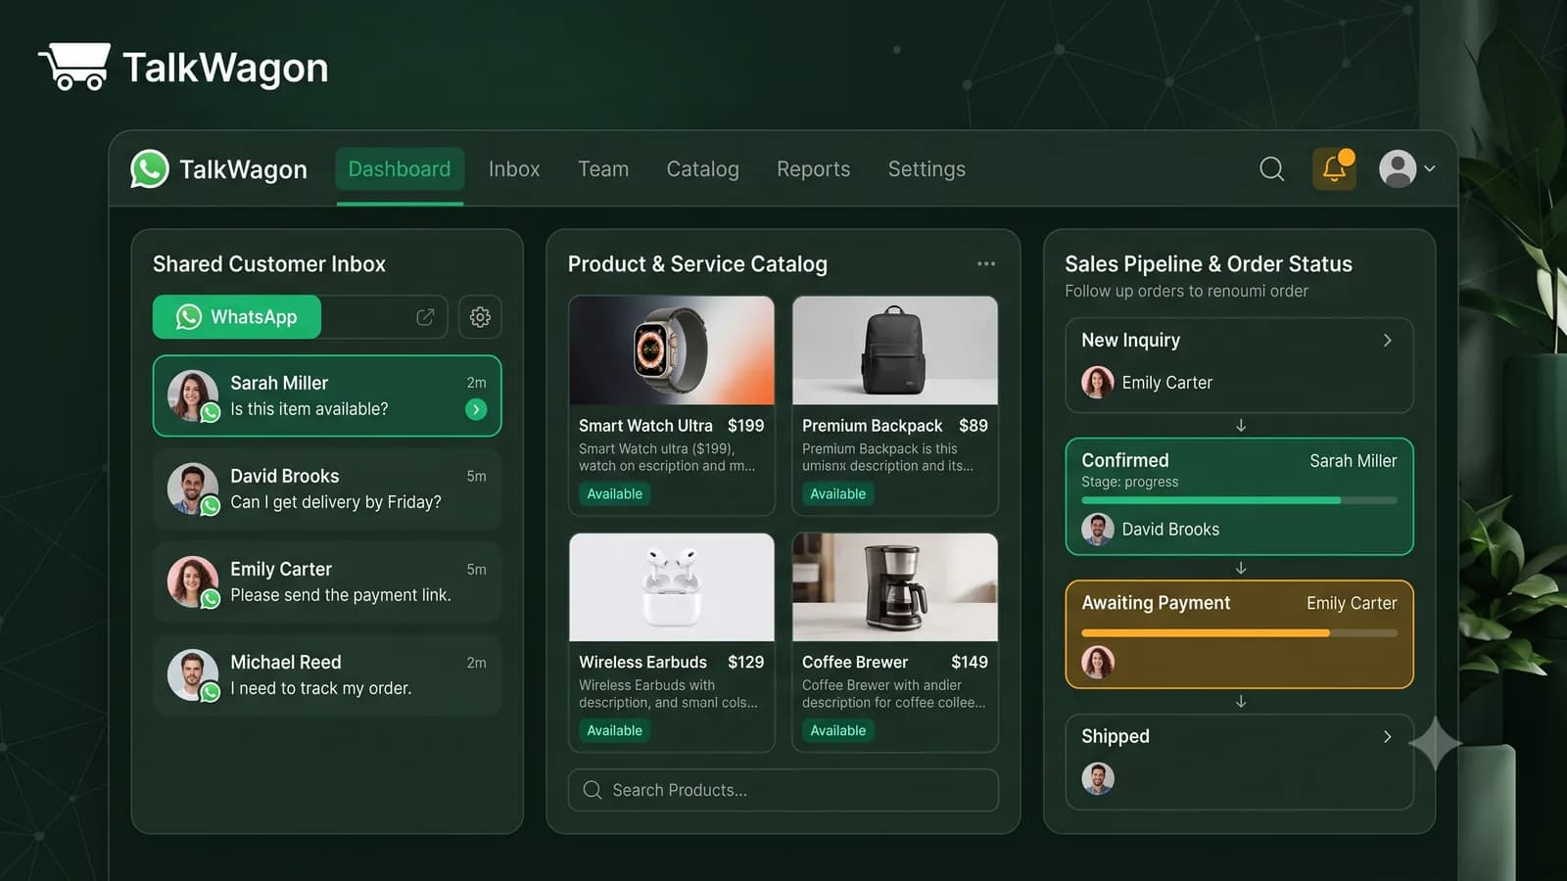
Task: Open the Catalog tab
Action: click(702, 169)
